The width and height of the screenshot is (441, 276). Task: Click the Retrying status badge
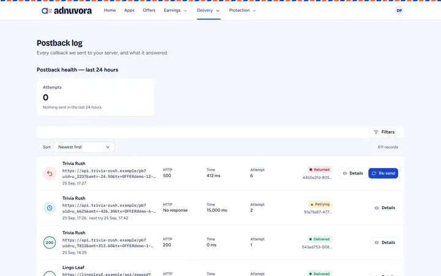(320, 204)
